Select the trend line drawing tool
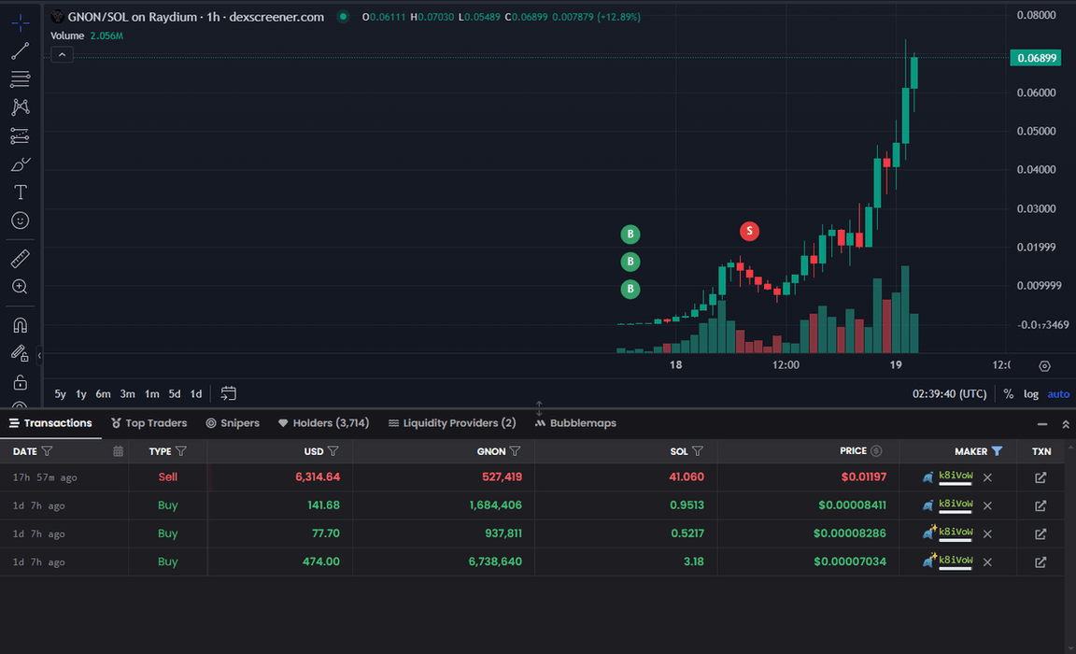This screenshot has height=654, width=1076. coord(20,50)
